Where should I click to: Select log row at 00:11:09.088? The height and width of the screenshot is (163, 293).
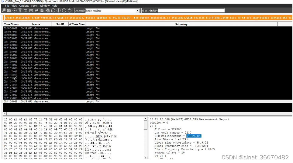click(x=148, y=62)
